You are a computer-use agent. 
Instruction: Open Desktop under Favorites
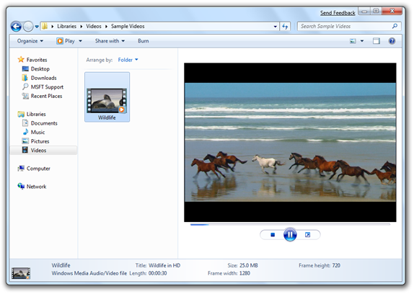tap(40, 69)
